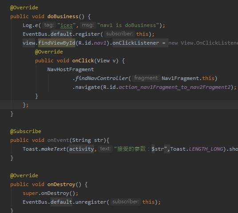
Task: Click the unregister method call
Action: (x=91, y=202)
